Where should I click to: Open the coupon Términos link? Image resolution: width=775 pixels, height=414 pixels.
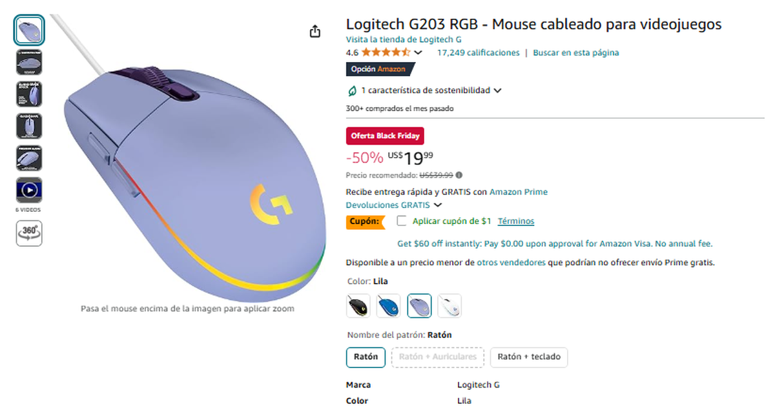[x=516, y=220]
